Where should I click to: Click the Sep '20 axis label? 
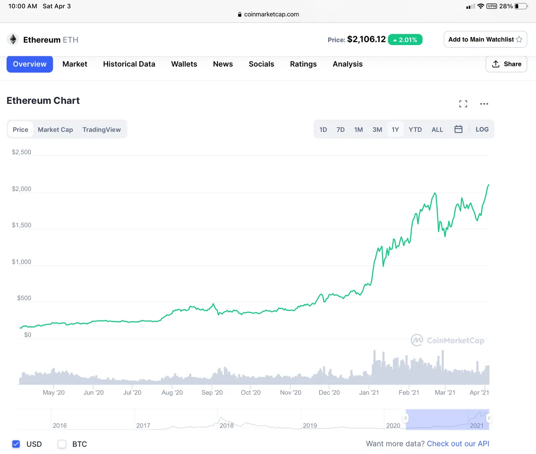pos(212,392)
